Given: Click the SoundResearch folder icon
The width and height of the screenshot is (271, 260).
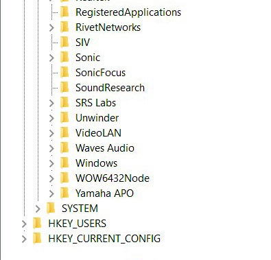Looking at the screenshot, I should click(64, 87).
